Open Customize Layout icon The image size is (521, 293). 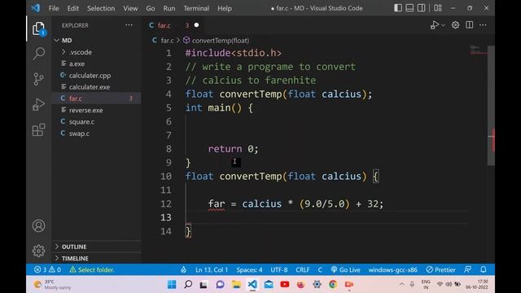[438, 8]
